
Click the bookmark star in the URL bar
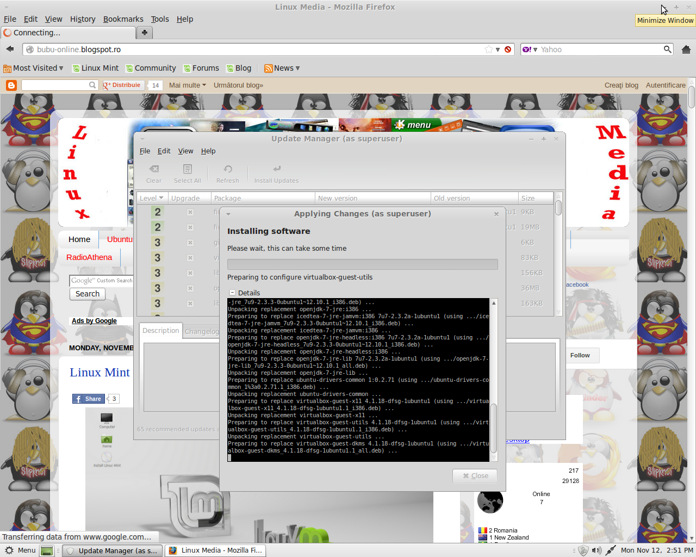489,49
